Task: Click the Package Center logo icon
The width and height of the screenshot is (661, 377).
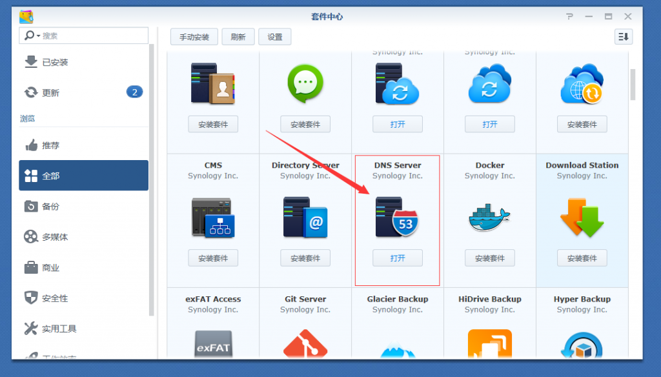Action: [x=26, y=16]
